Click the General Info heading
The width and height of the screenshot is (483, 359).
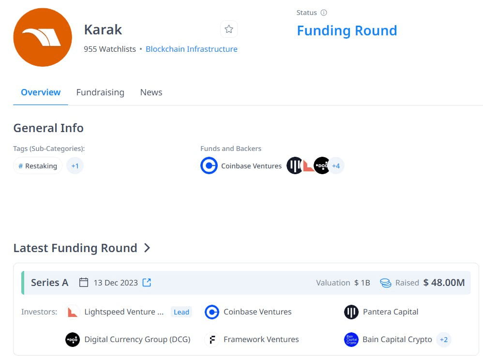click(x=48, y=128)
